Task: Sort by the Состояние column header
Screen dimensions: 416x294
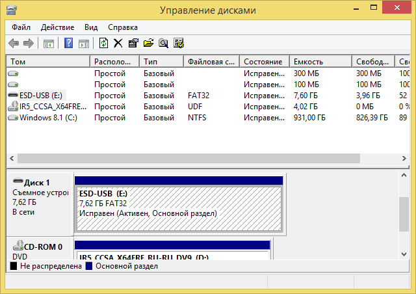Action: 265,62
